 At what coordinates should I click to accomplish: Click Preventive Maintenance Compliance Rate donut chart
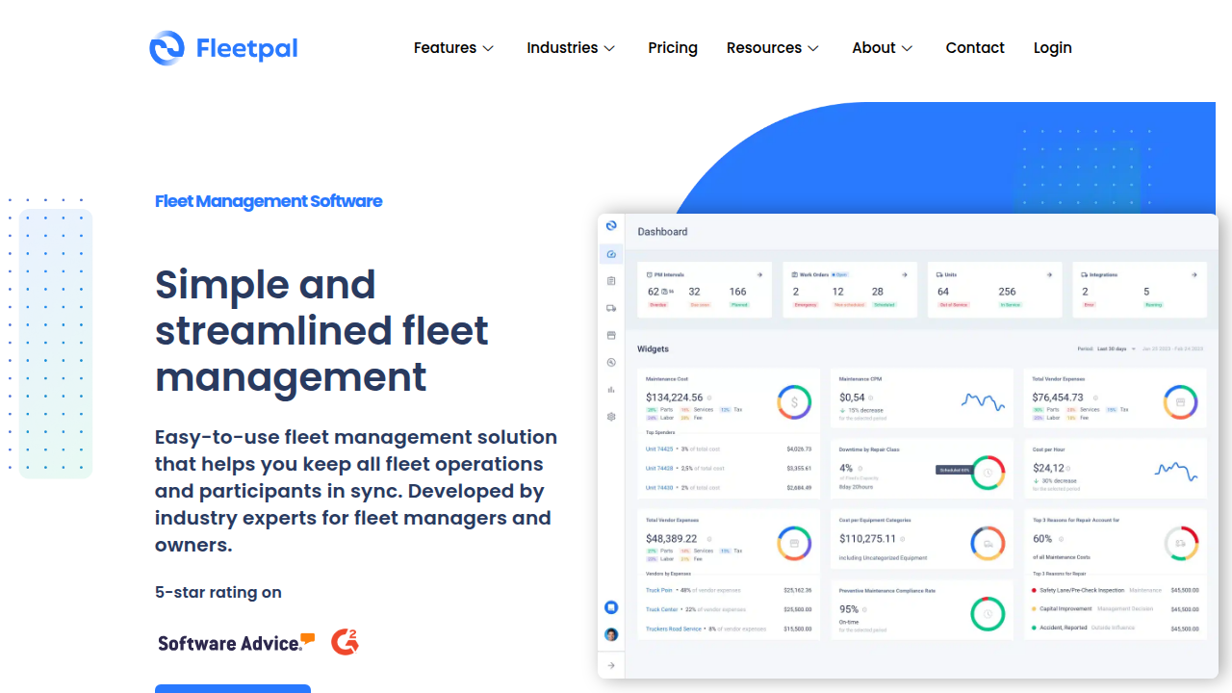click(x=988, y=614)
